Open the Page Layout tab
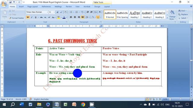 pos(33,7)
